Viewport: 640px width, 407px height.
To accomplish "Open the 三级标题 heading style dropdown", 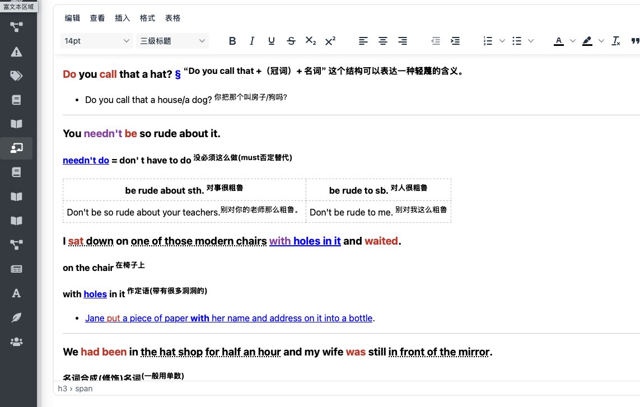I will [x=172, y=41].
